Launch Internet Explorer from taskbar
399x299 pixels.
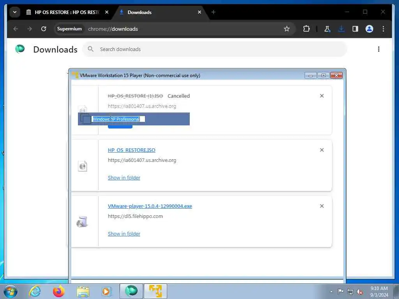pyautogui.click(x=35, y=291)
